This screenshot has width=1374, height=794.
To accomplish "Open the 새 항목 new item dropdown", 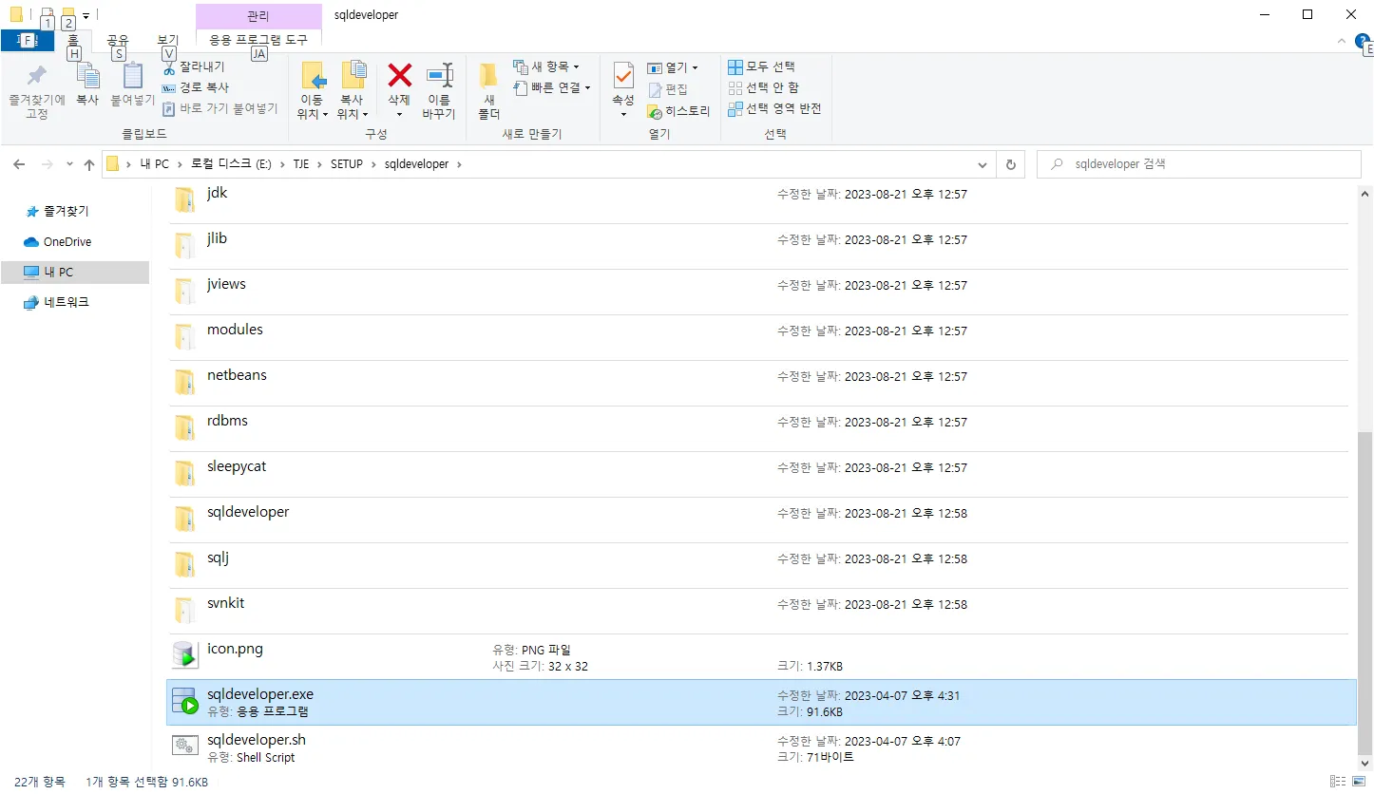I will point(546,66).
